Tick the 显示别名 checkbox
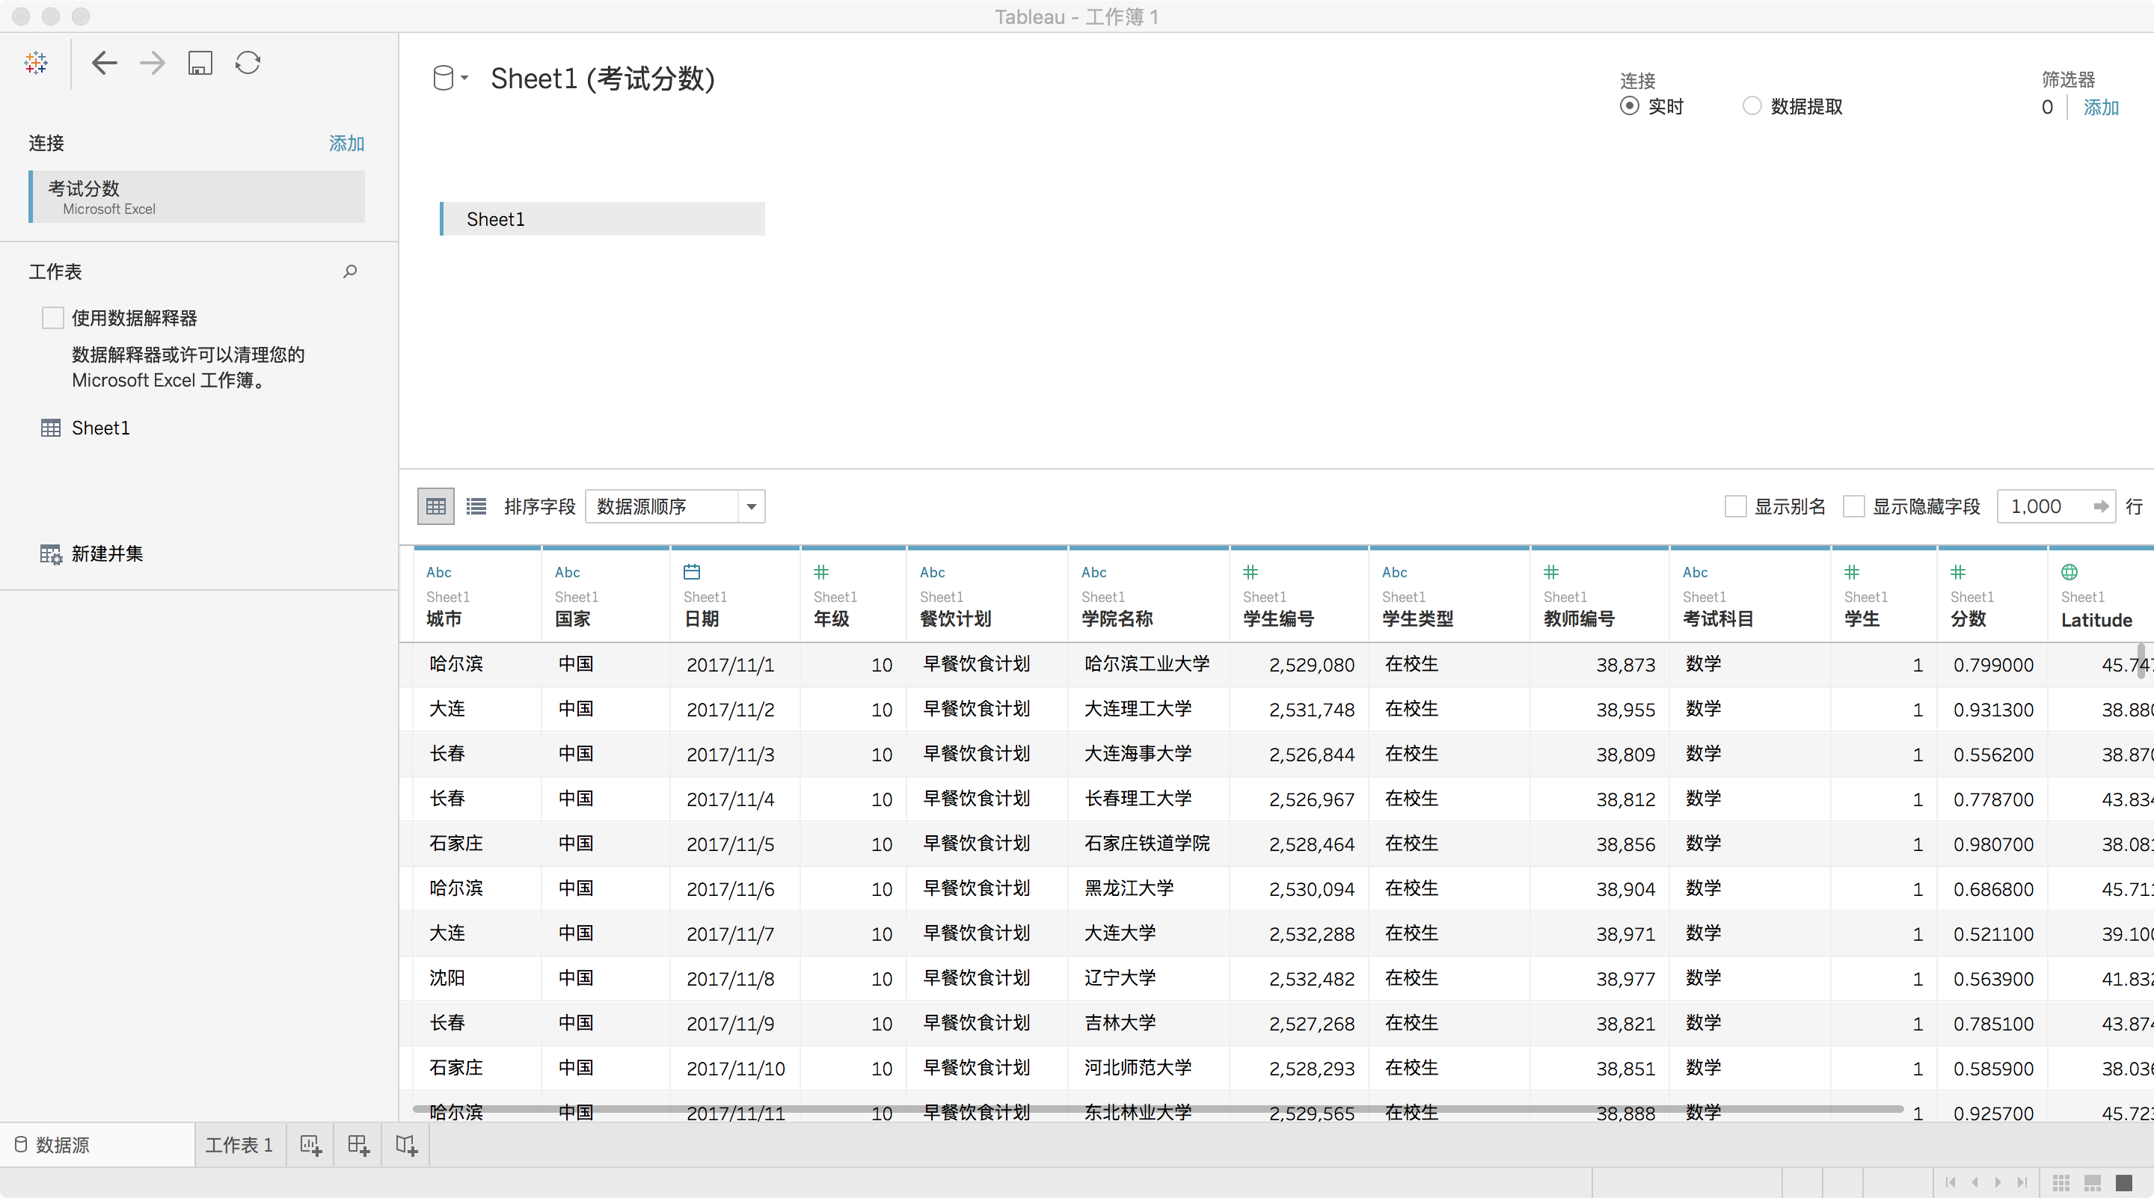 pyautogui.click(x=1735, y=506)
